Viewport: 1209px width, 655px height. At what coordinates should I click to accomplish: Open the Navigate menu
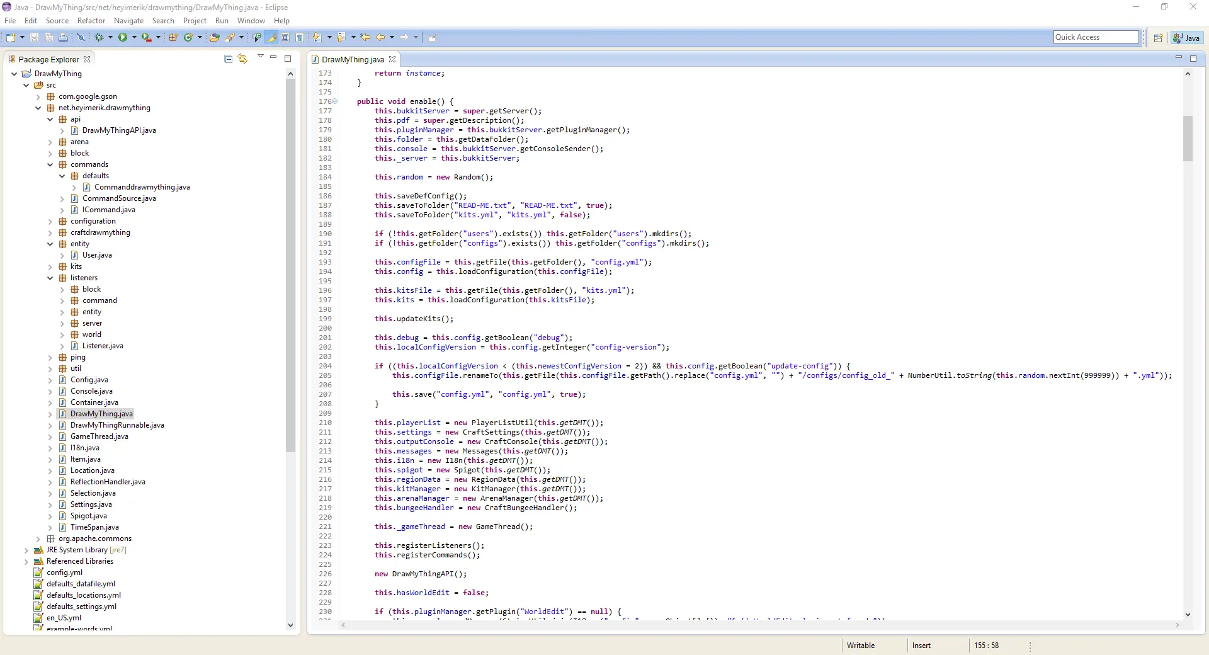click(128, 21)
